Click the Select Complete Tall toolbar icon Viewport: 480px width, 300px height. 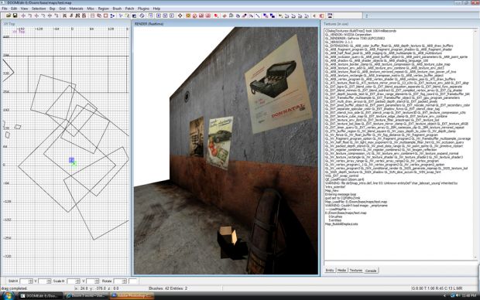(x=64, y=15)
